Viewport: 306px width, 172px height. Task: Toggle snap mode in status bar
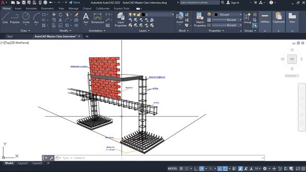(x=186, y=169)
